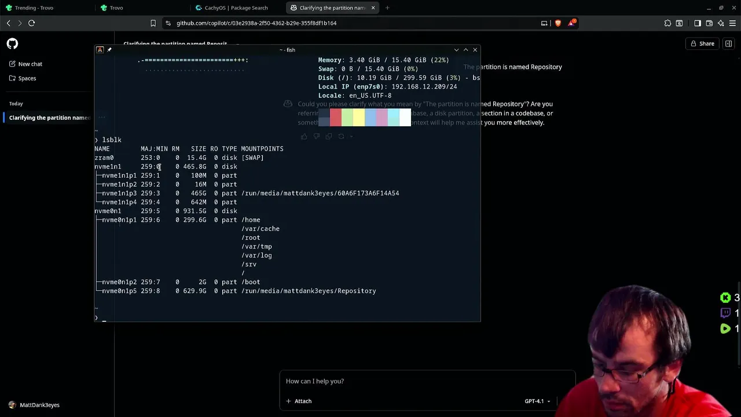This screenshot has height=417, width=741.
Task: Click the Attach button in chat box
Action: (299, 401)
